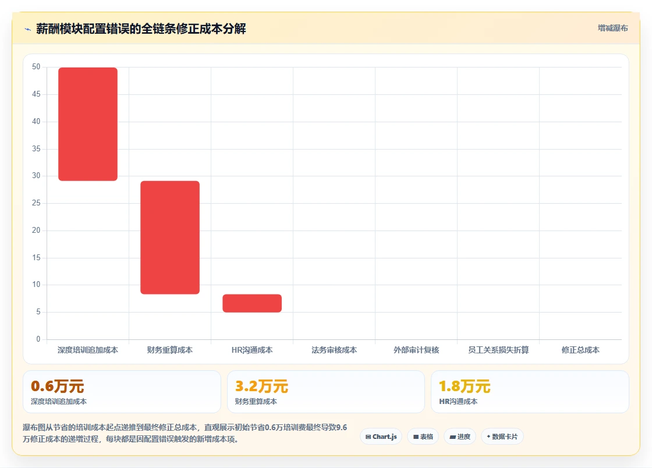Click y-axis value 50
Image resolution: width=652 pixels, height=468 pixels.
(36, 67)
